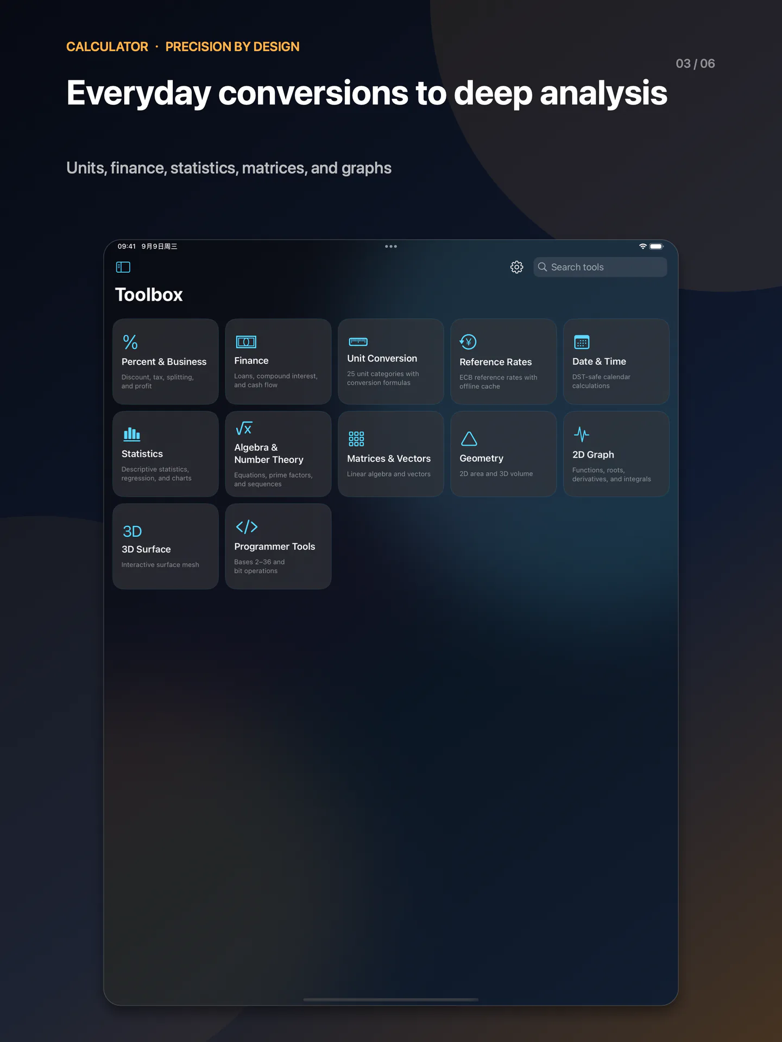Image resolution: width=782 pixels, height=1042 pixels.
Task: Click the 3D Surface icon
Action: coord(133,531)
